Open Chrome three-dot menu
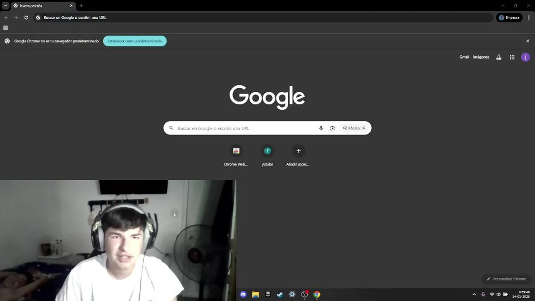This screenshot has height=301, width=535. (529, 18)
